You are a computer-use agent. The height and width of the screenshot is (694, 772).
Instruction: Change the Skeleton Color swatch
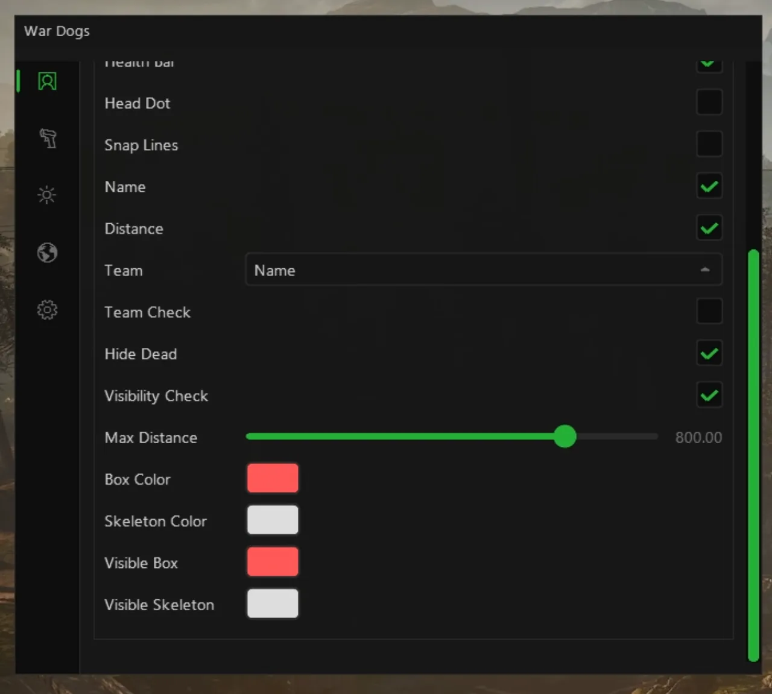click(x=273, y=520)
